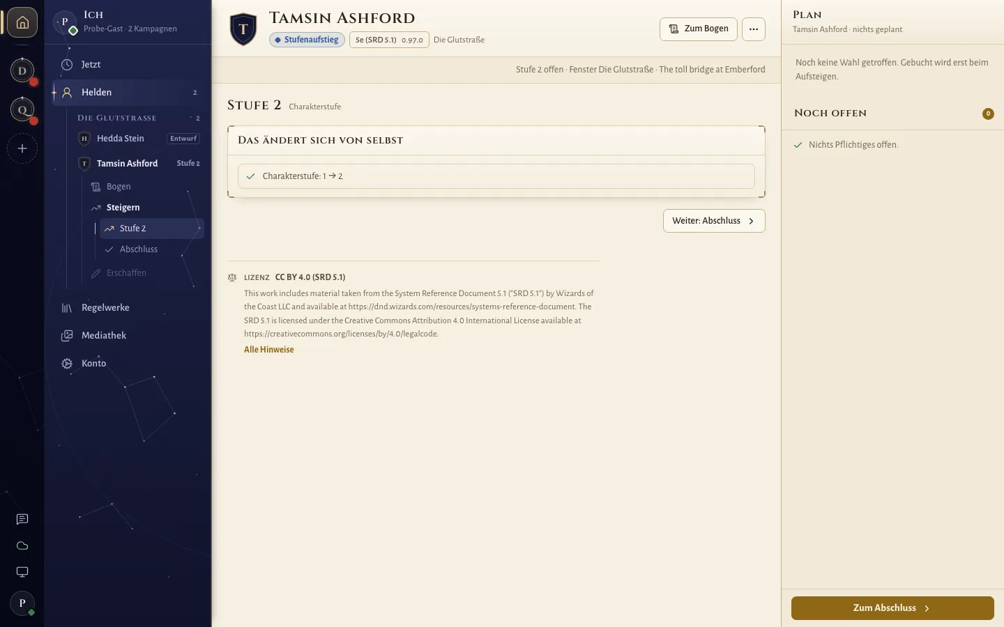The image size is (1004, 627).
Task: Click the Zum Abschluss button
Action: (x=892, y=608)
